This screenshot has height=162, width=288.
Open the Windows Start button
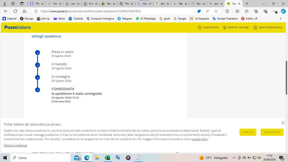pos(5,158)
